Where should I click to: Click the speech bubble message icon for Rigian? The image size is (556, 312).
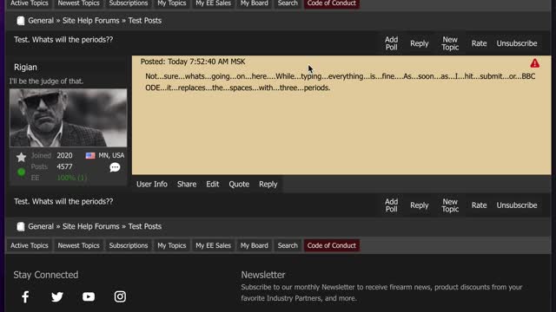click(115, 167)
